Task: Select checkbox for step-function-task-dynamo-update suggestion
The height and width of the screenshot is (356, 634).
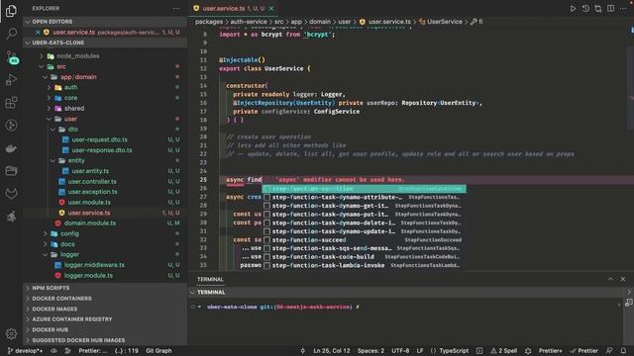Action: [x=266, y=231]
